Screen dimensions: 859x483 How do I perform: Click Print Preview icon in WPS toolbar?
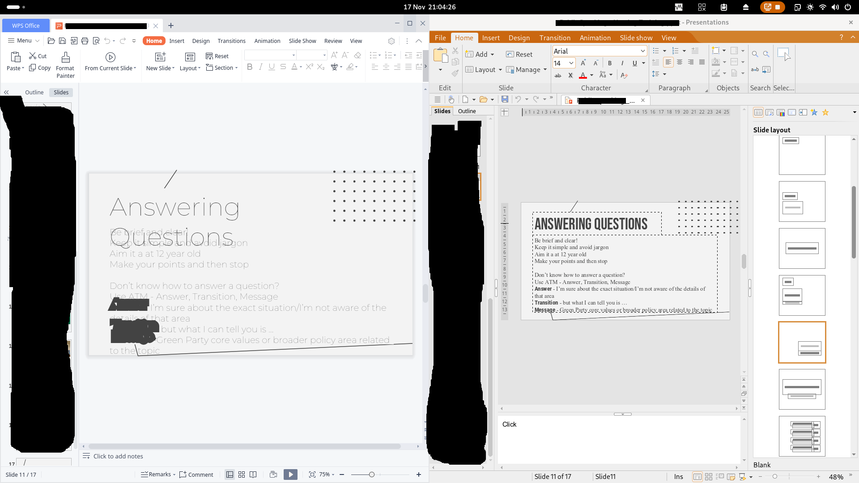tap(96, 41)
